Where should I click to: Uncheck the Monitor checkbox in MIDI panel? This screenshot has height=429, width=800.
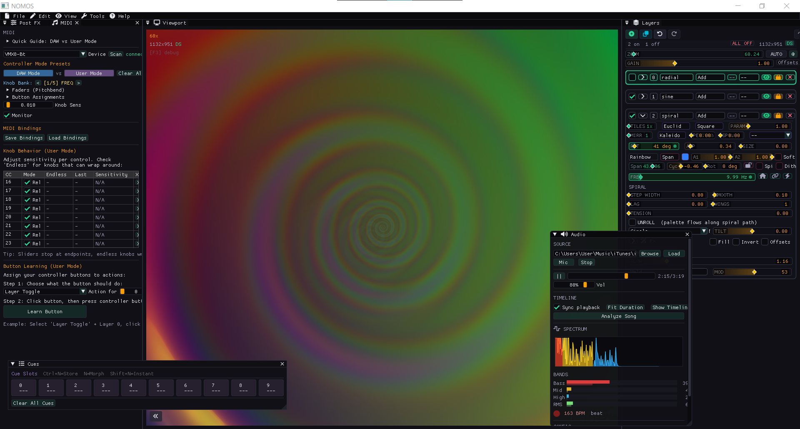point(6,115)
